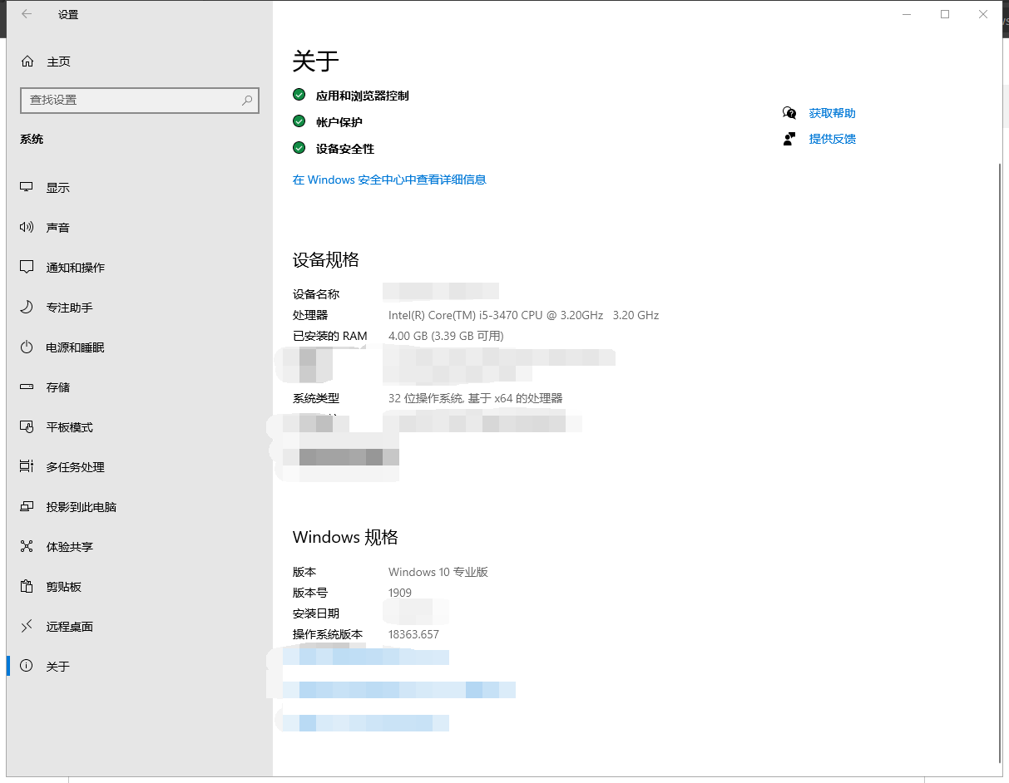Click the 提供反馈 link
The image size is (1009, 783).
832,139
